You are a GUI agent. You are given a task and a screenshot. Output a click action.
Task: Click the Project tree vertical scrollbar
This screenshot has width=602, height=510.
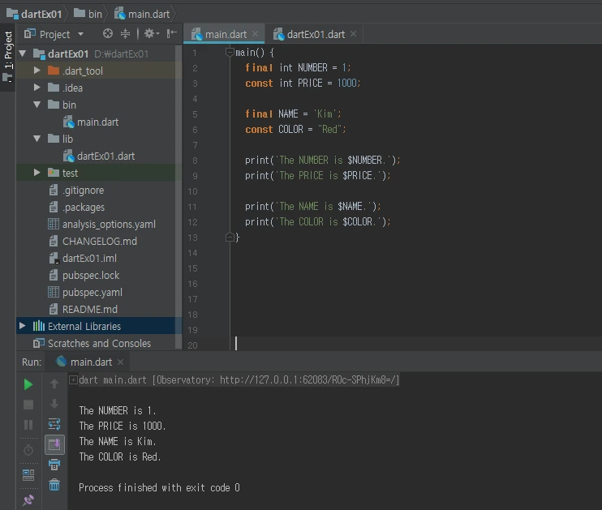coord(178,197)
